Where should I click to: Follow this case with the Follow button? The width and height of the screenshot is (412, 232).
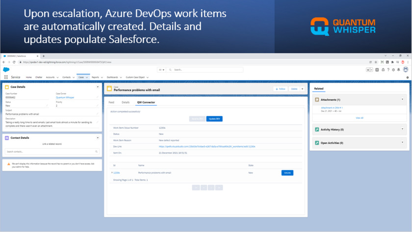click(281, 89)
